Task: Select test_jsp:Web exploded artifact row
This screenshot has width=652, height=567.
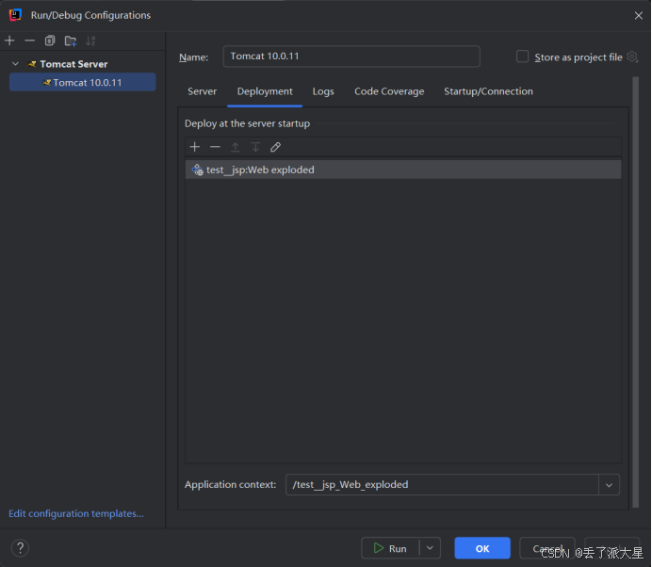Action: (403, 170)
